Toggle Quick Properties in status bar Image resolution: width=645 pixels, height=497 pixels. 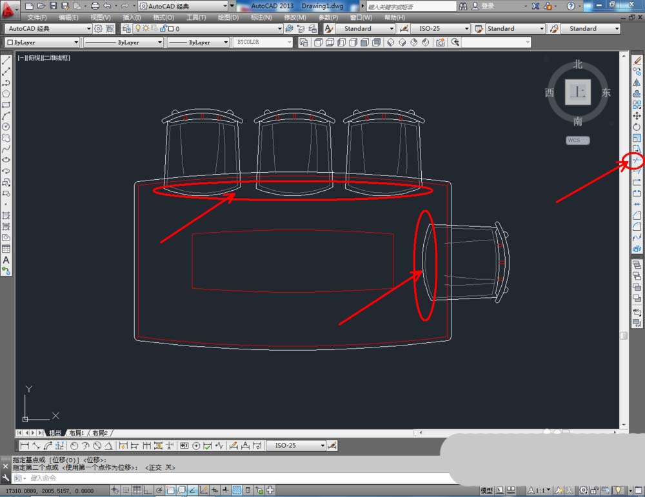[x=248, y=490]
